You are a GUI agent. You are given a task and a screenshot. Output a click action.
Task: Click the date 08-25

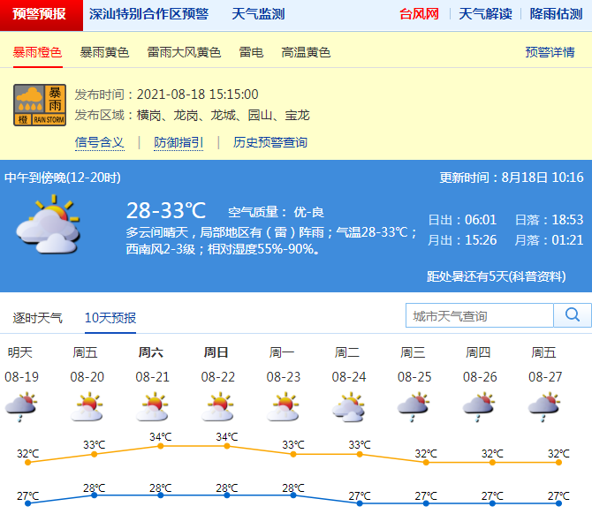[414, 376]
